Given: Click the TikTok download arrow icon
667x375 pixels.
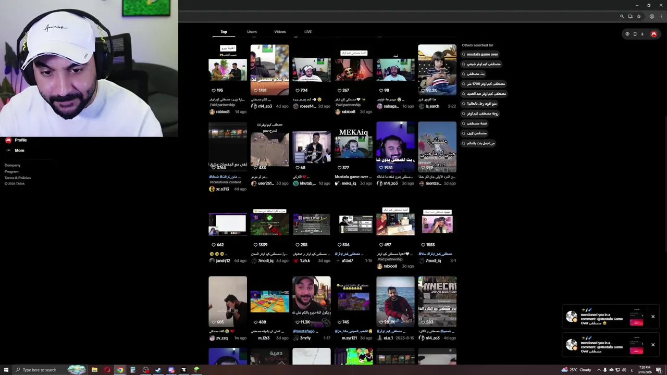Looking at the screenshot, I should pyautogui.click(x=642, y=34).
